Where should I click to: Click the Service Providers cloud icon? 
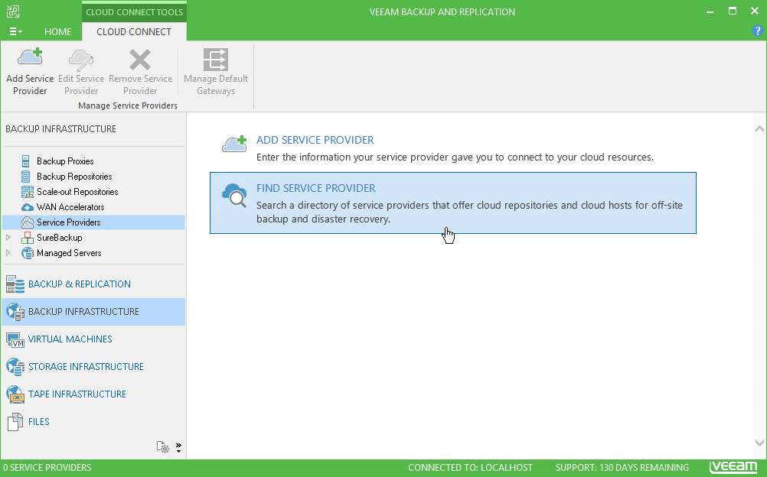point(28,222)
